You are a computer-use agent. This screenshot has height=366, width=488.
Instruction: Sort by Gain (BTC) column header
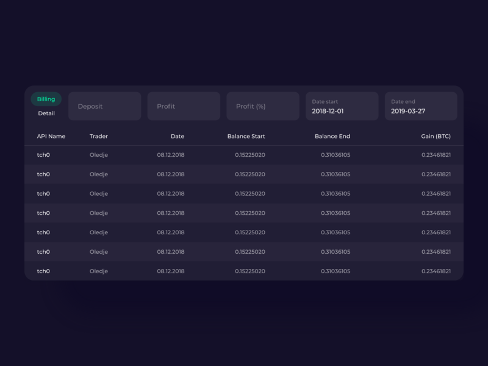pos(436,136)
